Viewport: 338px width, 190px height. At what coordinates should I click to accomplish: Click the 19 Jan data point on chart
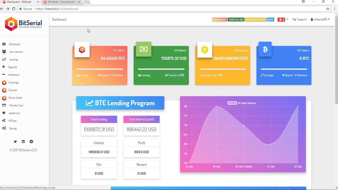click(x=217, y=106)
